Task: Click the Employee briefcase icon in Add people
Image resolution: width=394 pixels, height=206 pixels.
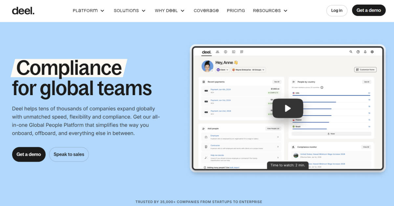Action: 206,137
